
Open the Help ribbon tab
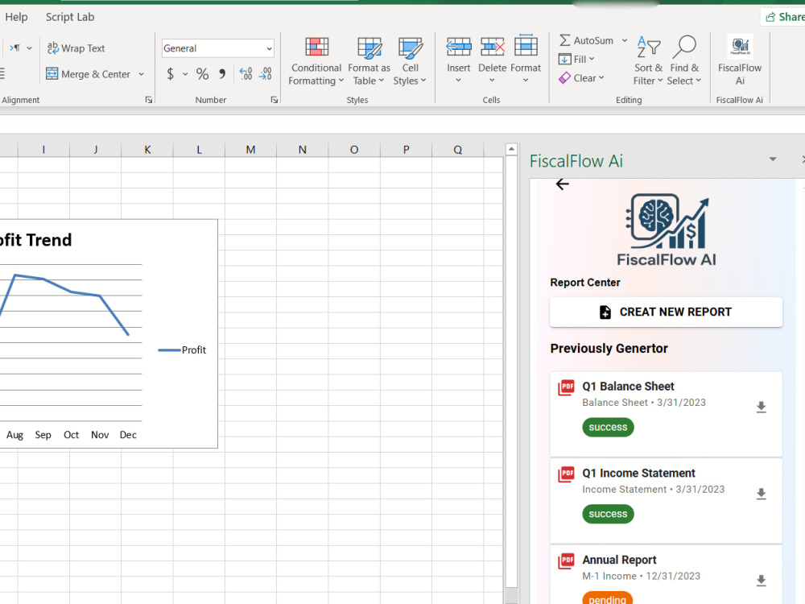coord(16,17)
